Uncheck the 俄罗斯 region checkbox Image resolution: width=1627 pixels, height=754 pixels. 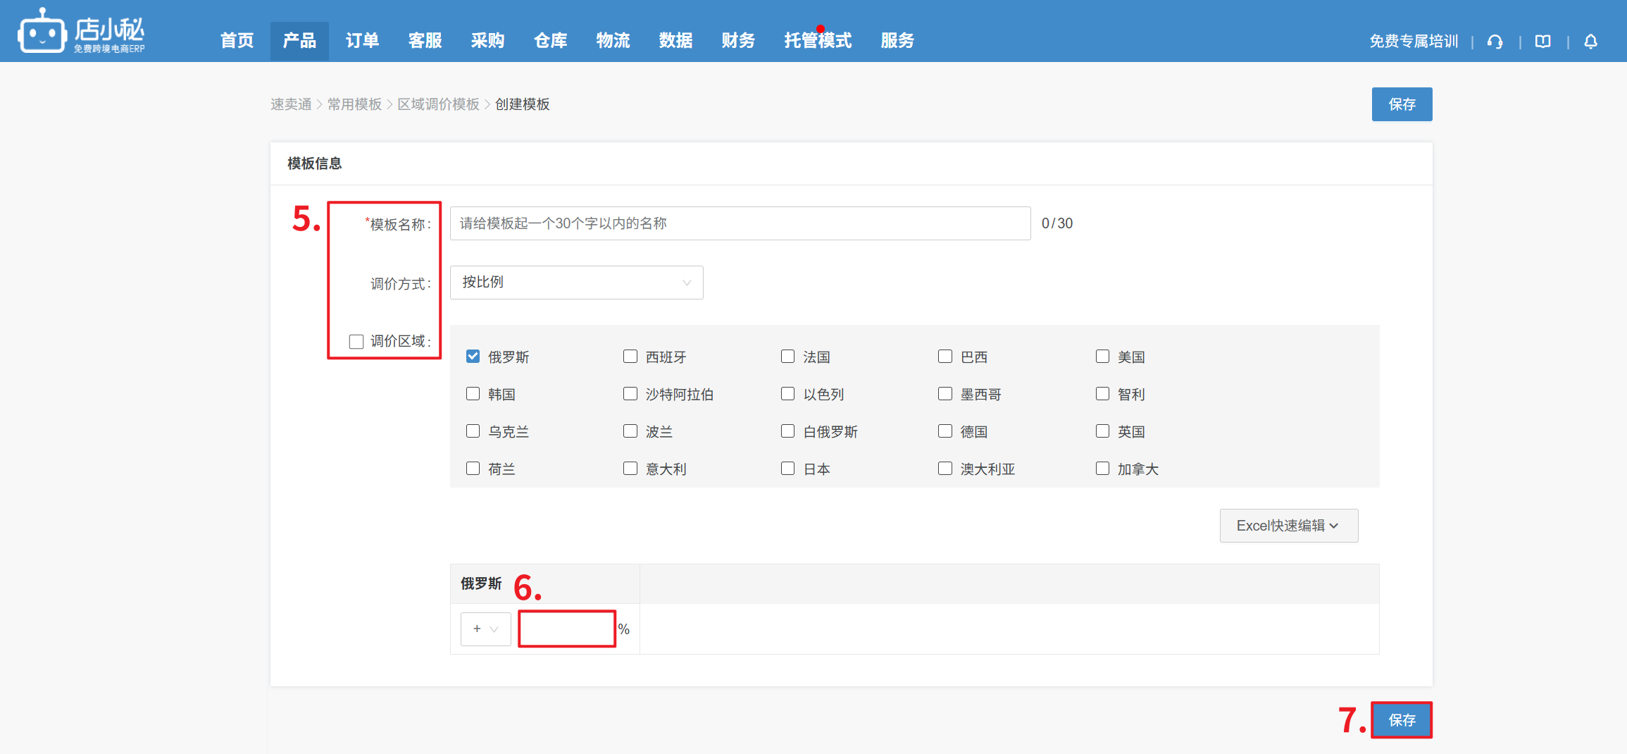pyautogui.click(x=473, y=357)
